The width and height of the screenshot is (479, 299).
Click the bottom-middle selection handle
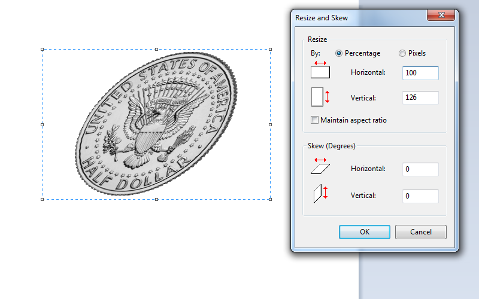156,199
